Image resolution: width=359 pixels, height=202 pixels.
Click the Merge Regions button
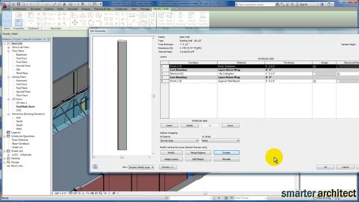click(x=198, y=153)
